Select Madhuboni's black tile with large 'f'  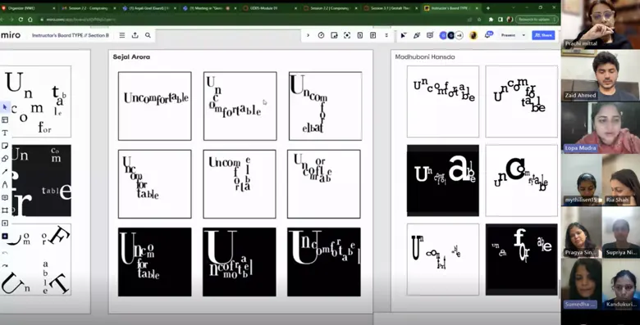point(521,259)
